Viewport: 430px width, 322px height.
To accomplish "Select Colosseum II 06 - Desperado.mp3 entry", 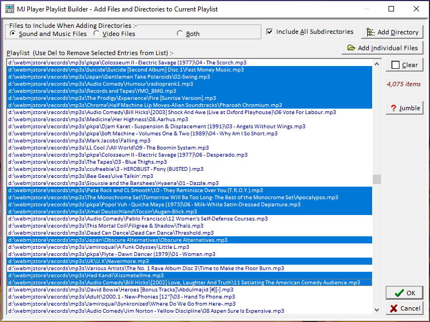I will (x=189, y=155).
